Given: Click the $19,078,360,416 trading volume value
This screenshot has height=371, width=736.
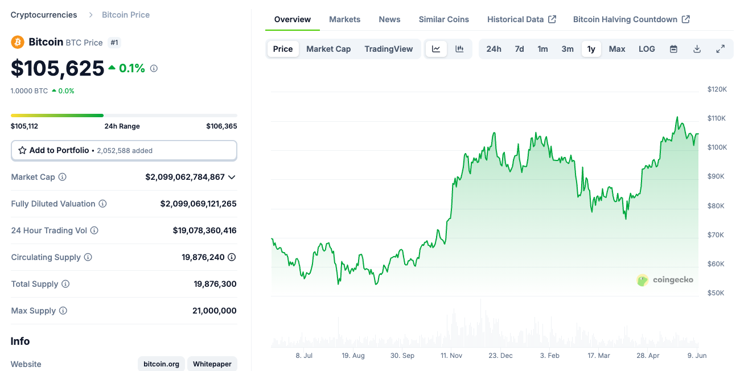Looking at the screenshot, I should click(x=205, y=230).
